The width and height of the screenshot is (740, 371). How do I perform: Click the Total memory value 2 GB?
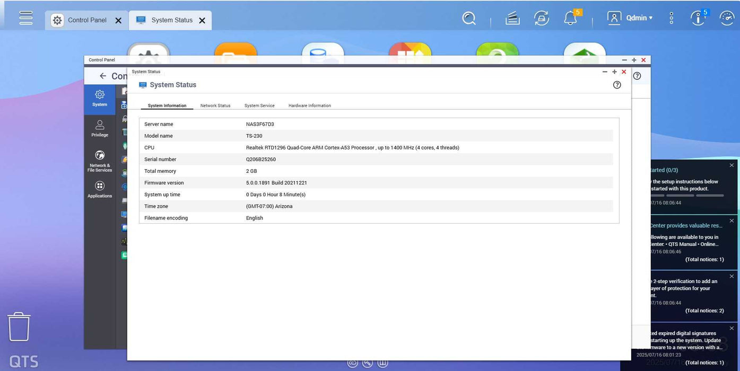click(x=251, y=171)
